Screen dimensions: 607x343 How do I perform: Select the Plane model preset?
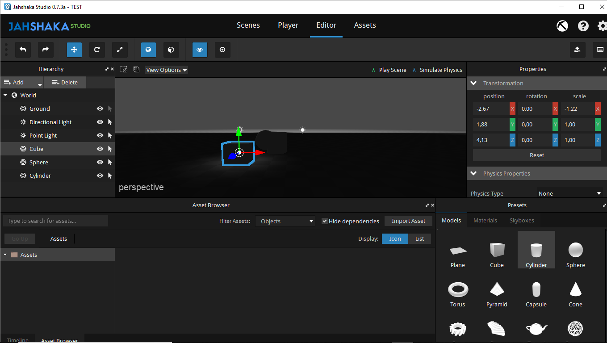(458, 255)
